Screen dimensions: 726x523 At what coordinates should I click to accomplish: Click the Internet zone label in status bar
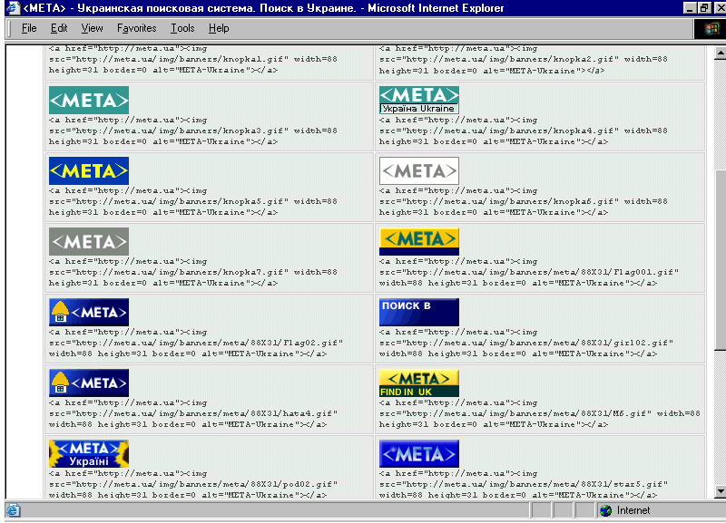(x=633, y=510)
